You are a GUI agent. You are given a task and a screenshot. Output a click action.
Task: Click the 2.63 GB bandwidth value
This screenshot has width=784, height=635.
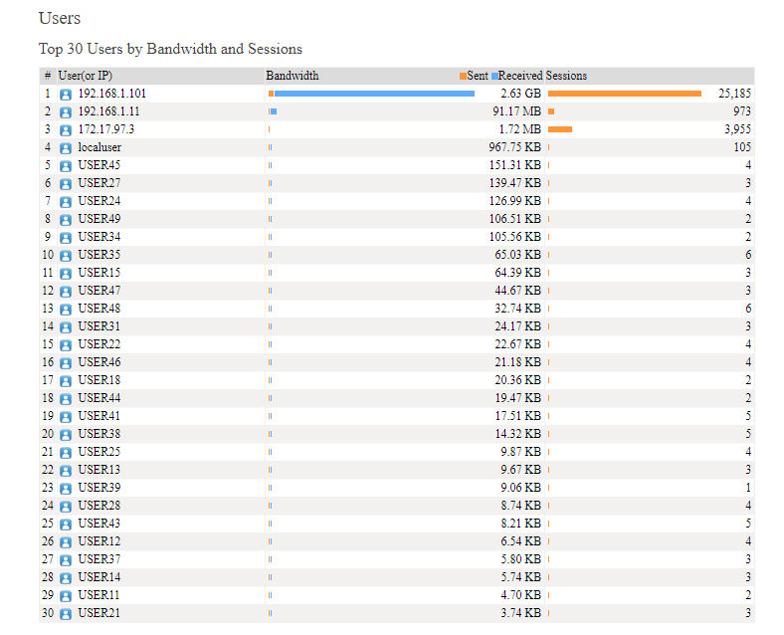(x=520, y=94)
